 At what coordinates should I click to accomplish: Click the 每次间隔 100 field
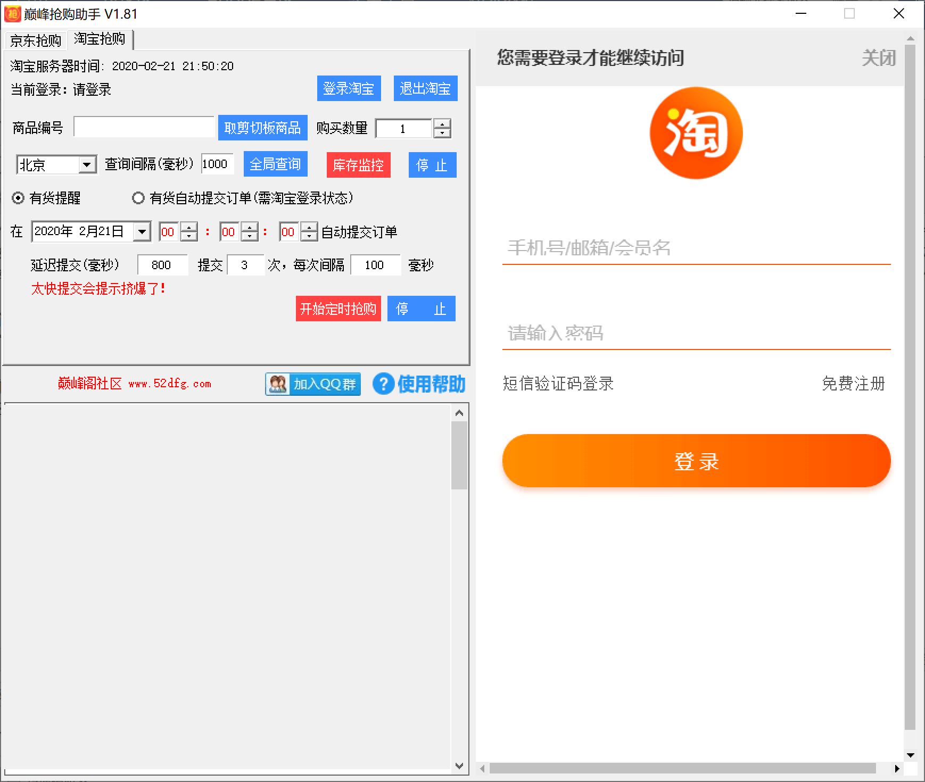(375, 265)
